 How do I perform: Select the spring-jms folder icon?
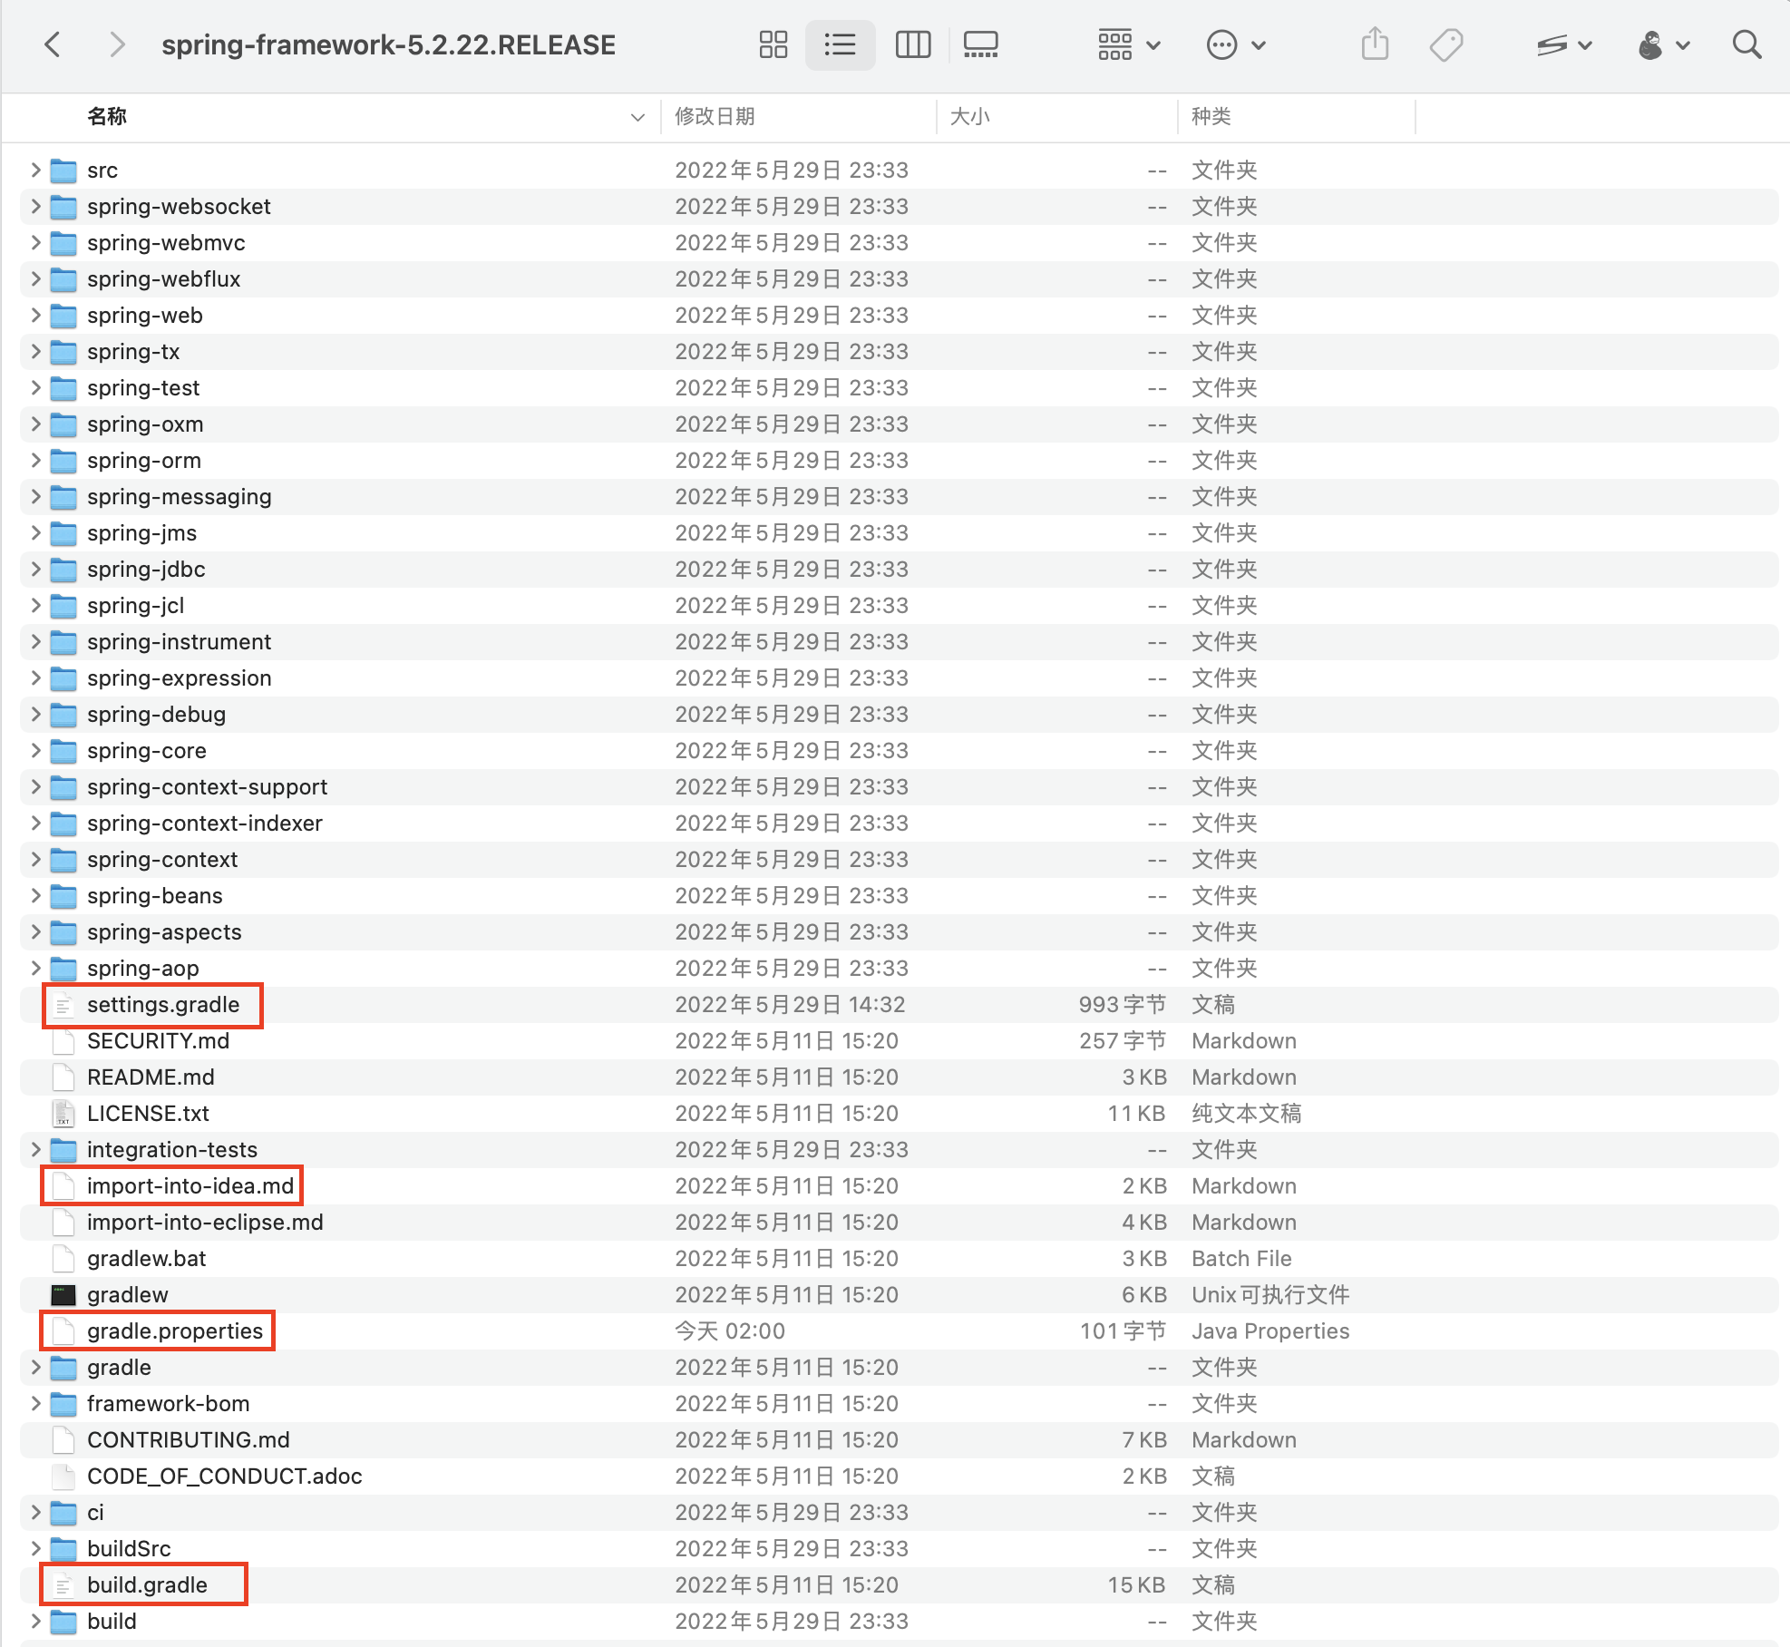tap(63, 533)
